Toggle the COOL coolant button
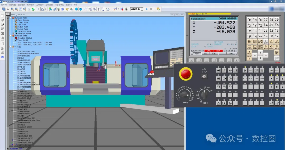The height and width of the screenshot is (150, 285). [x=271, y=70]
